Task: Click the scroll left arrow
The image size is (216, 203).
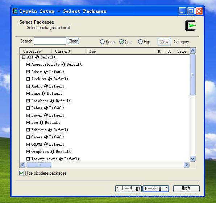Action: point(23,165)
